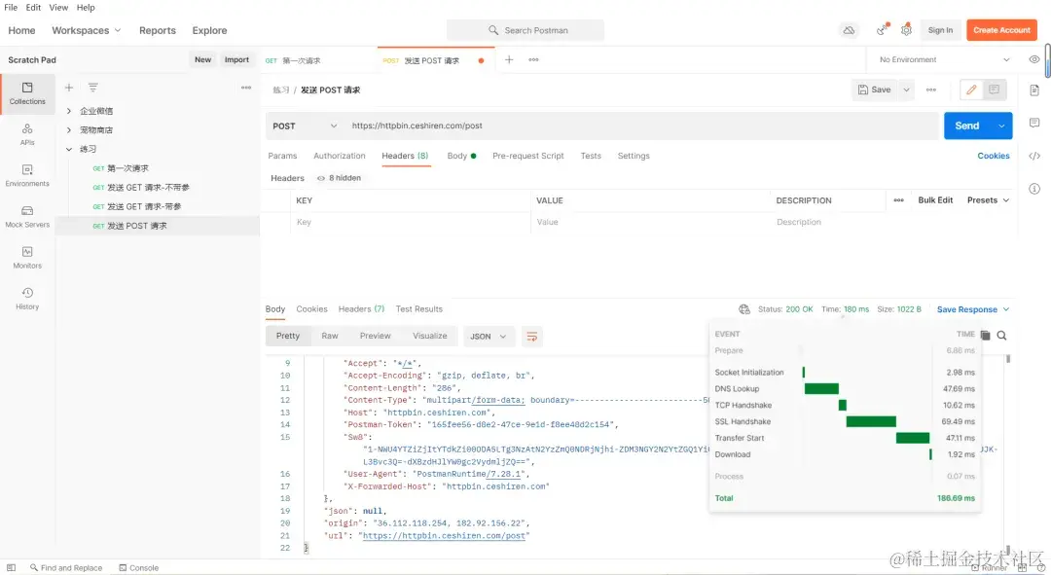Expand the 企业微信 collection

tap(68, 111)
